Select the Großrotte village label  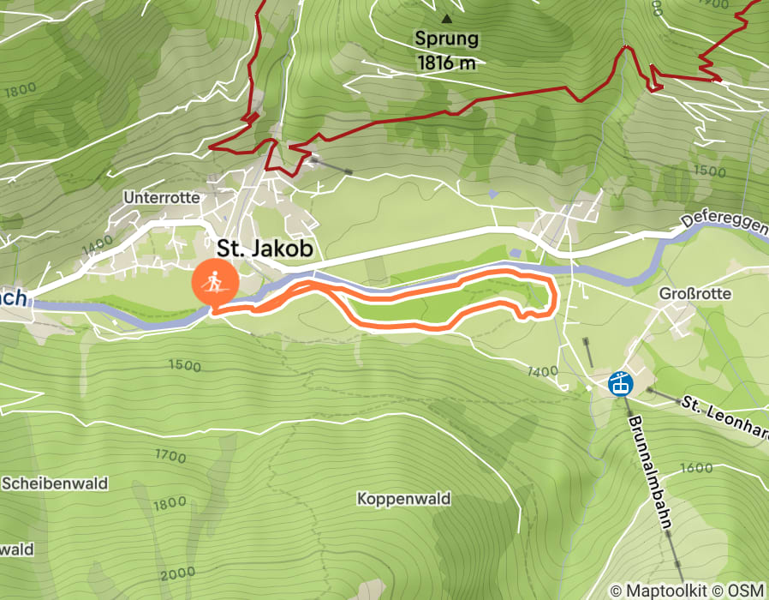[x=695, y=294]
